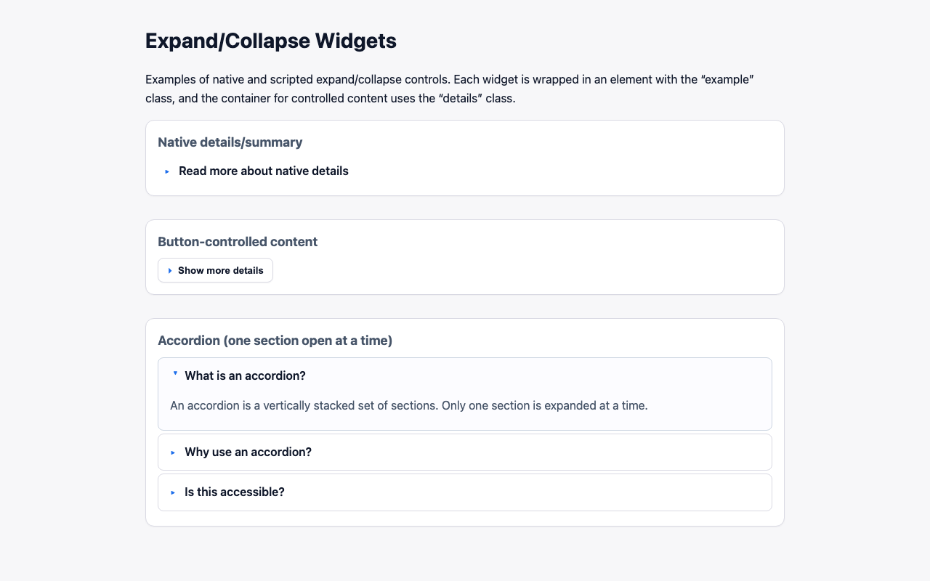The height and width of the screenshot is (581, 930).
Task: Click the Accordion (one section open) heading
Action: pyautogui.click(x=275, y=340)
